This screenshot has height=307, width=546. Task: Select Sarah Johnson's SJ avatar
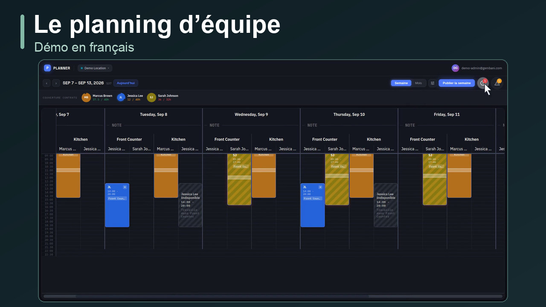pyautogui.click(x=151, y=98)
